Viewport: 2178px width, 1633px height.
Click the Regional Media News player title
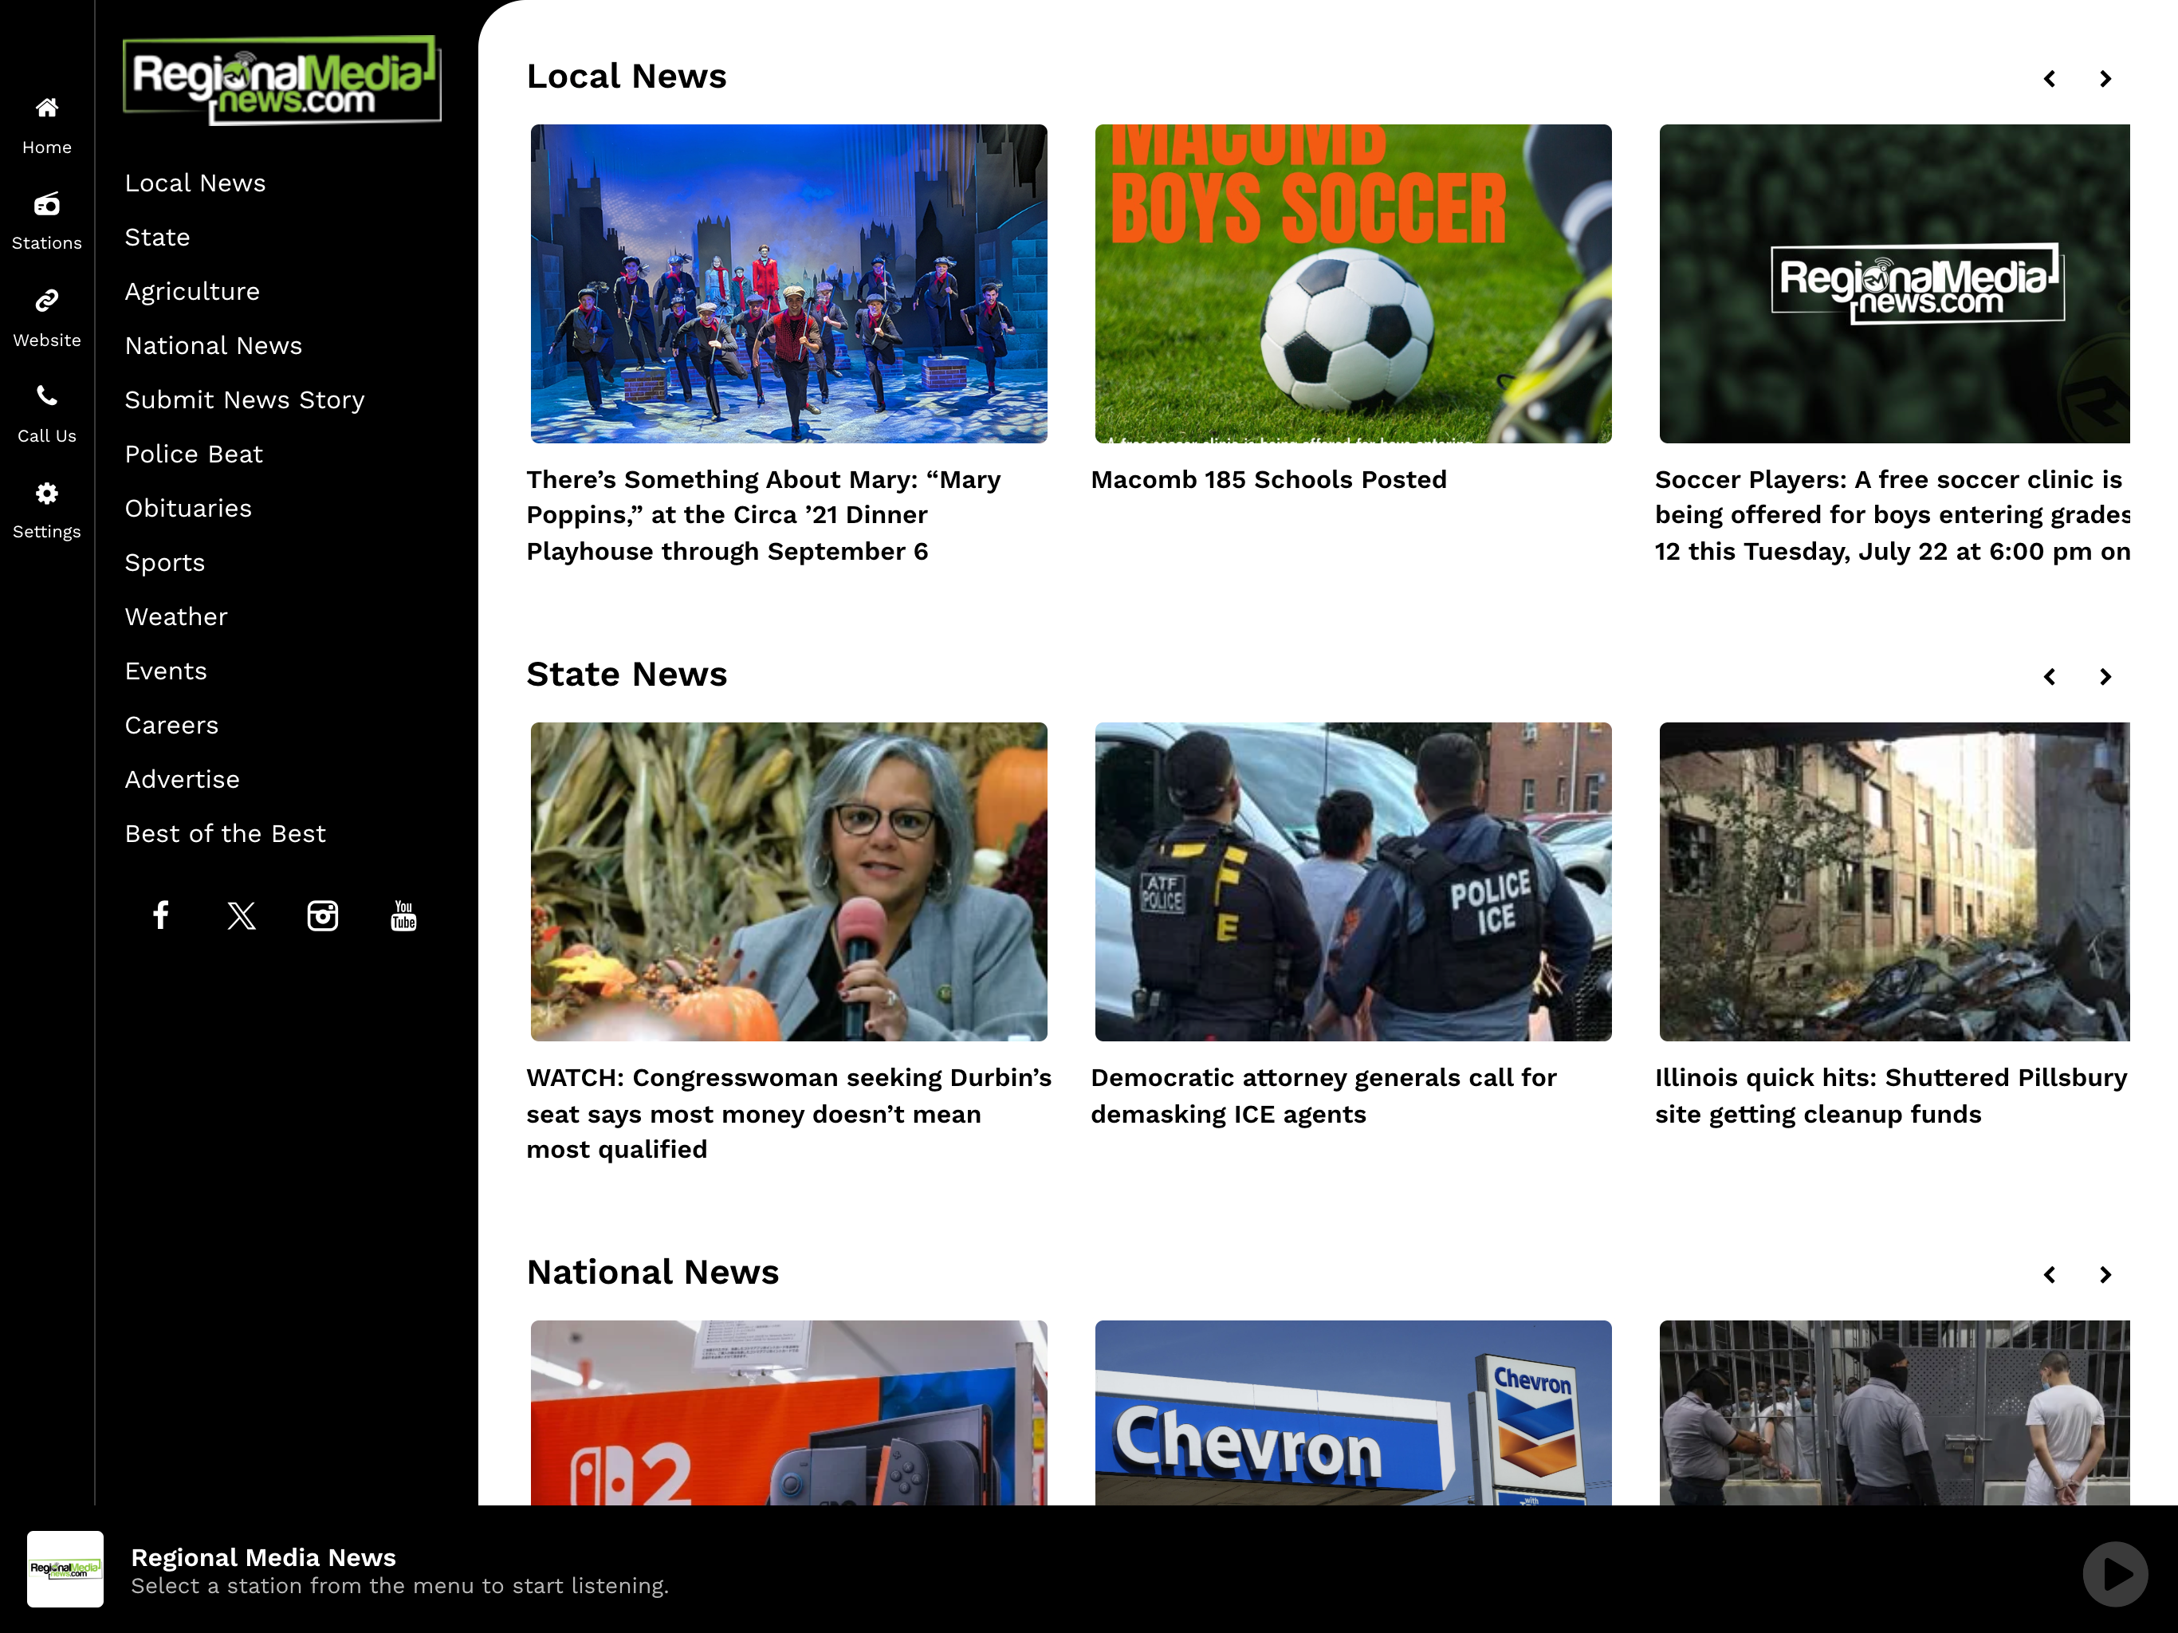pos(263,1557)
